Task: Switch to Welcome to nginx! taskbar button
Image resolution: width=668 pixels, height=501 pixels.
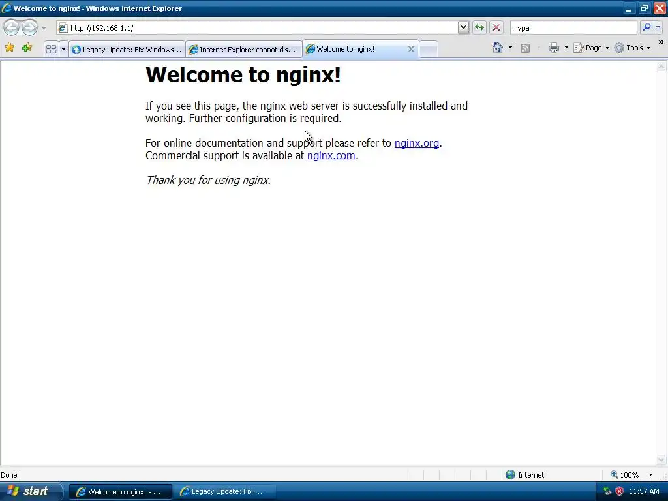Action: tap(121, 492)
